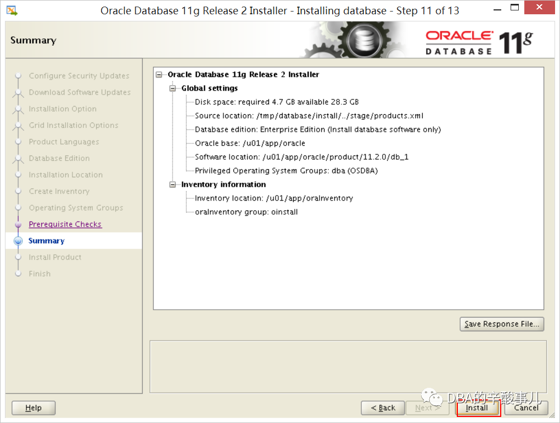Select Database Edition step

(x=59, y=158)
